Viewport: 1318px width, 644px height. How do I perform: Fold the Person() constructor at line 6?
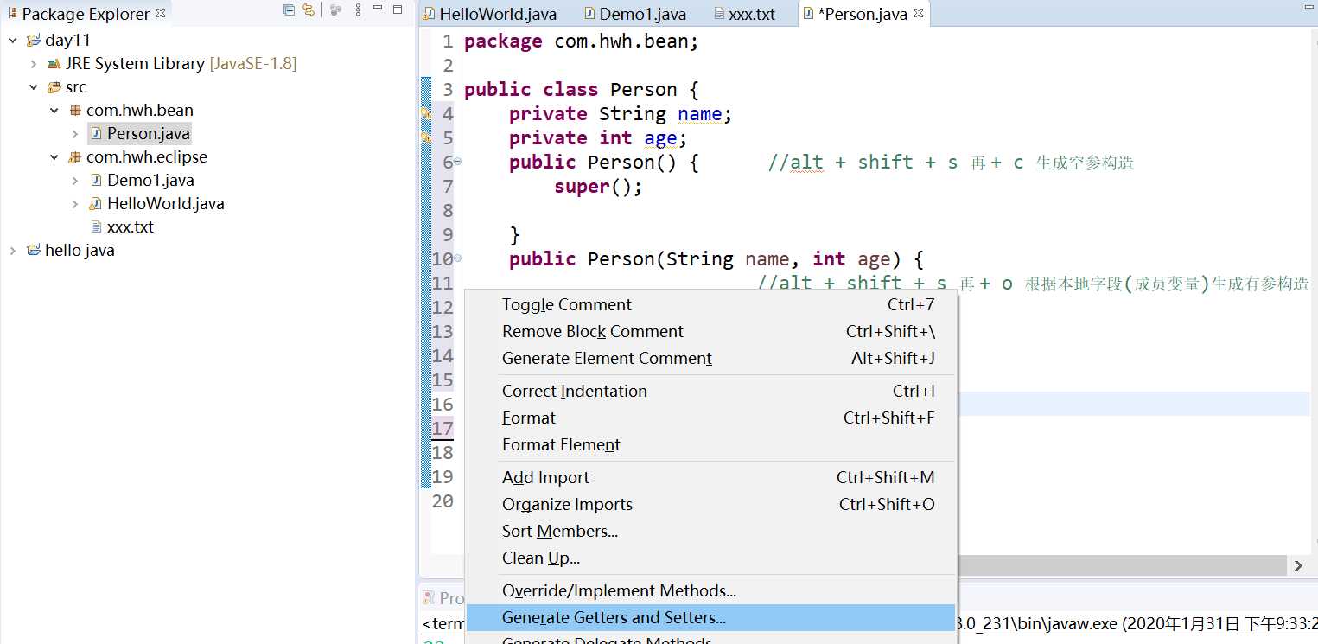point(458,162)
